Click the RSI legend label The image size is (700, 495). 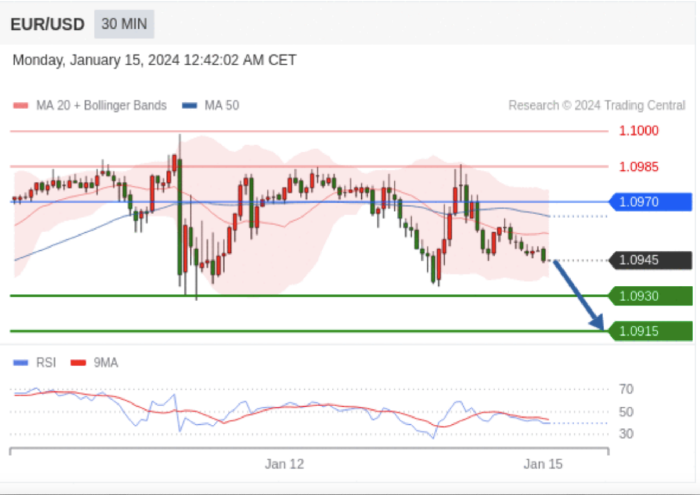(46, 363)
